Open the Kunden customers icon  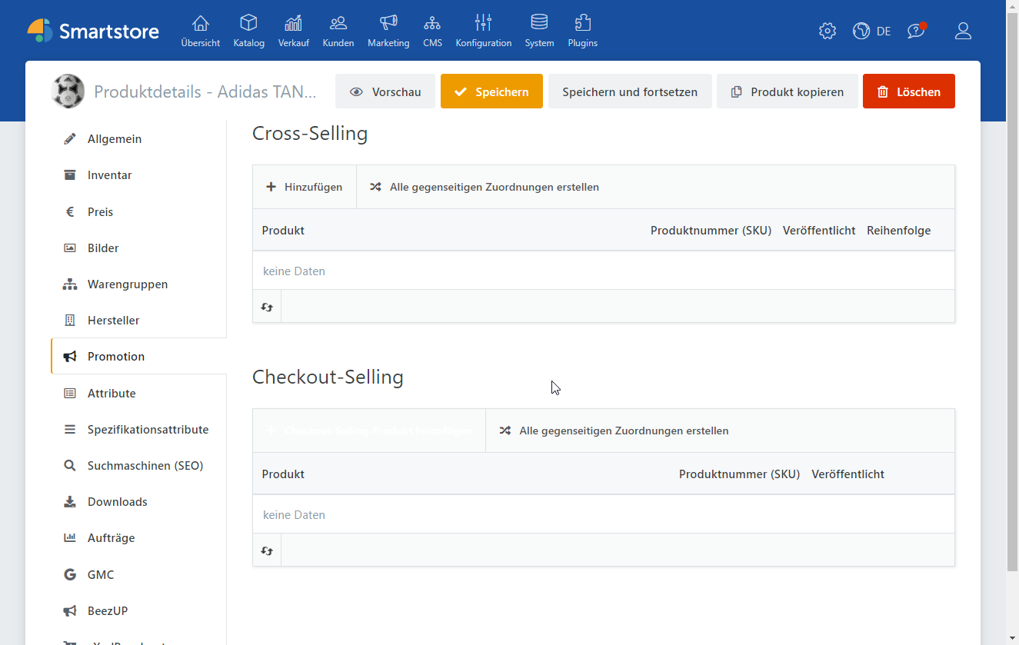coord(338,23)
